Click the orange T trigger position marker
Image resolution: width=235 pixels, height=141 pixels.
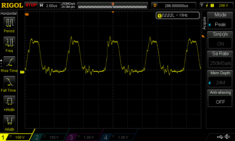click(x=113, y=4)
